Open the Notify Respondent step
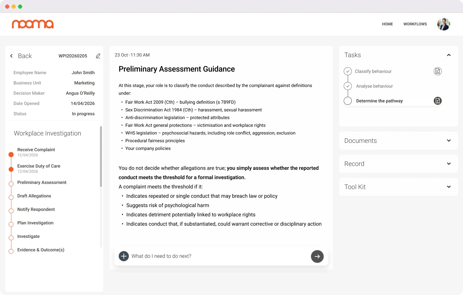Screen dimensions: 463x295 coord(36,209)
